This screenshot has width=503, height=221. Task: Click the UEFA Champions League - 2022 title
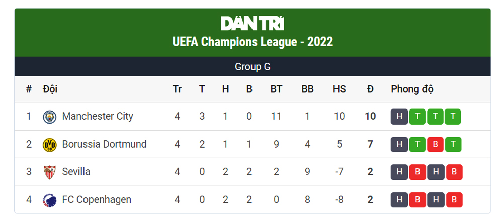(x=253, y=42)
